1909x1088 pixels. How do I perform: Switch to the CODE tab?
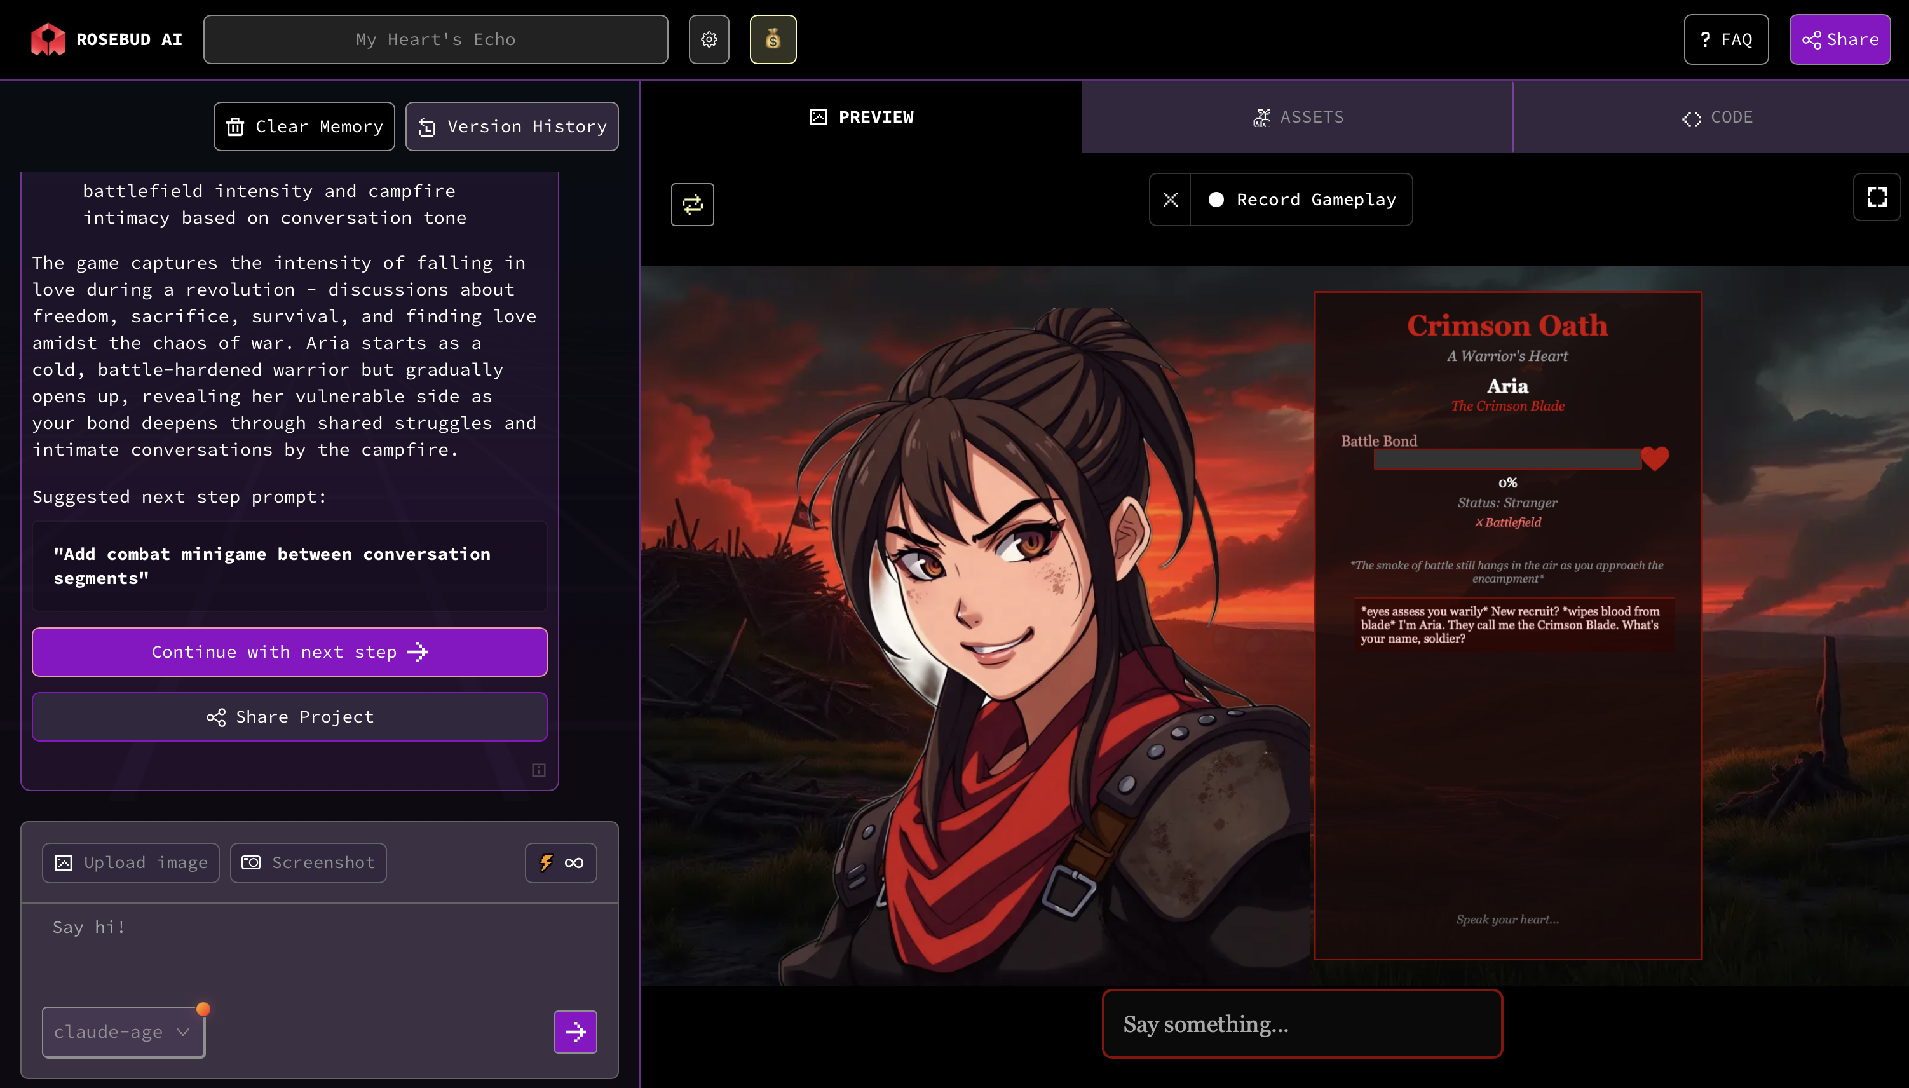[x=1716, y=118]
